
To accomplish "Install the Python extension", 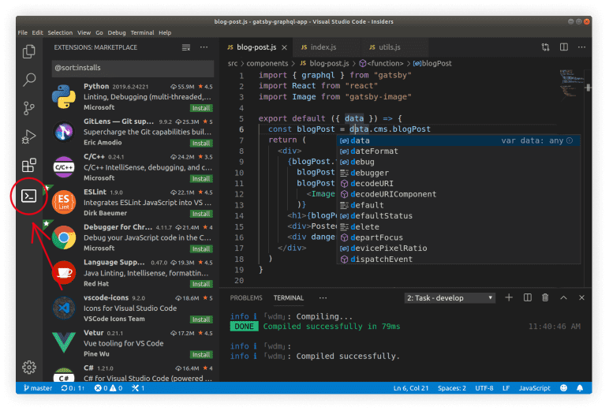I will pos(201,108).
